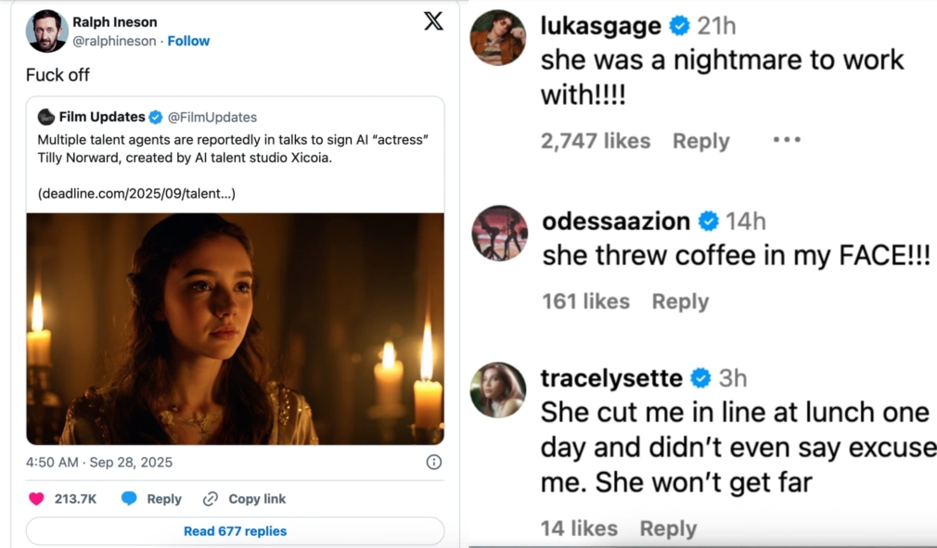Click the copy link chain icon
The height and width of the screenshot is (548, 937).
(211, 499)
